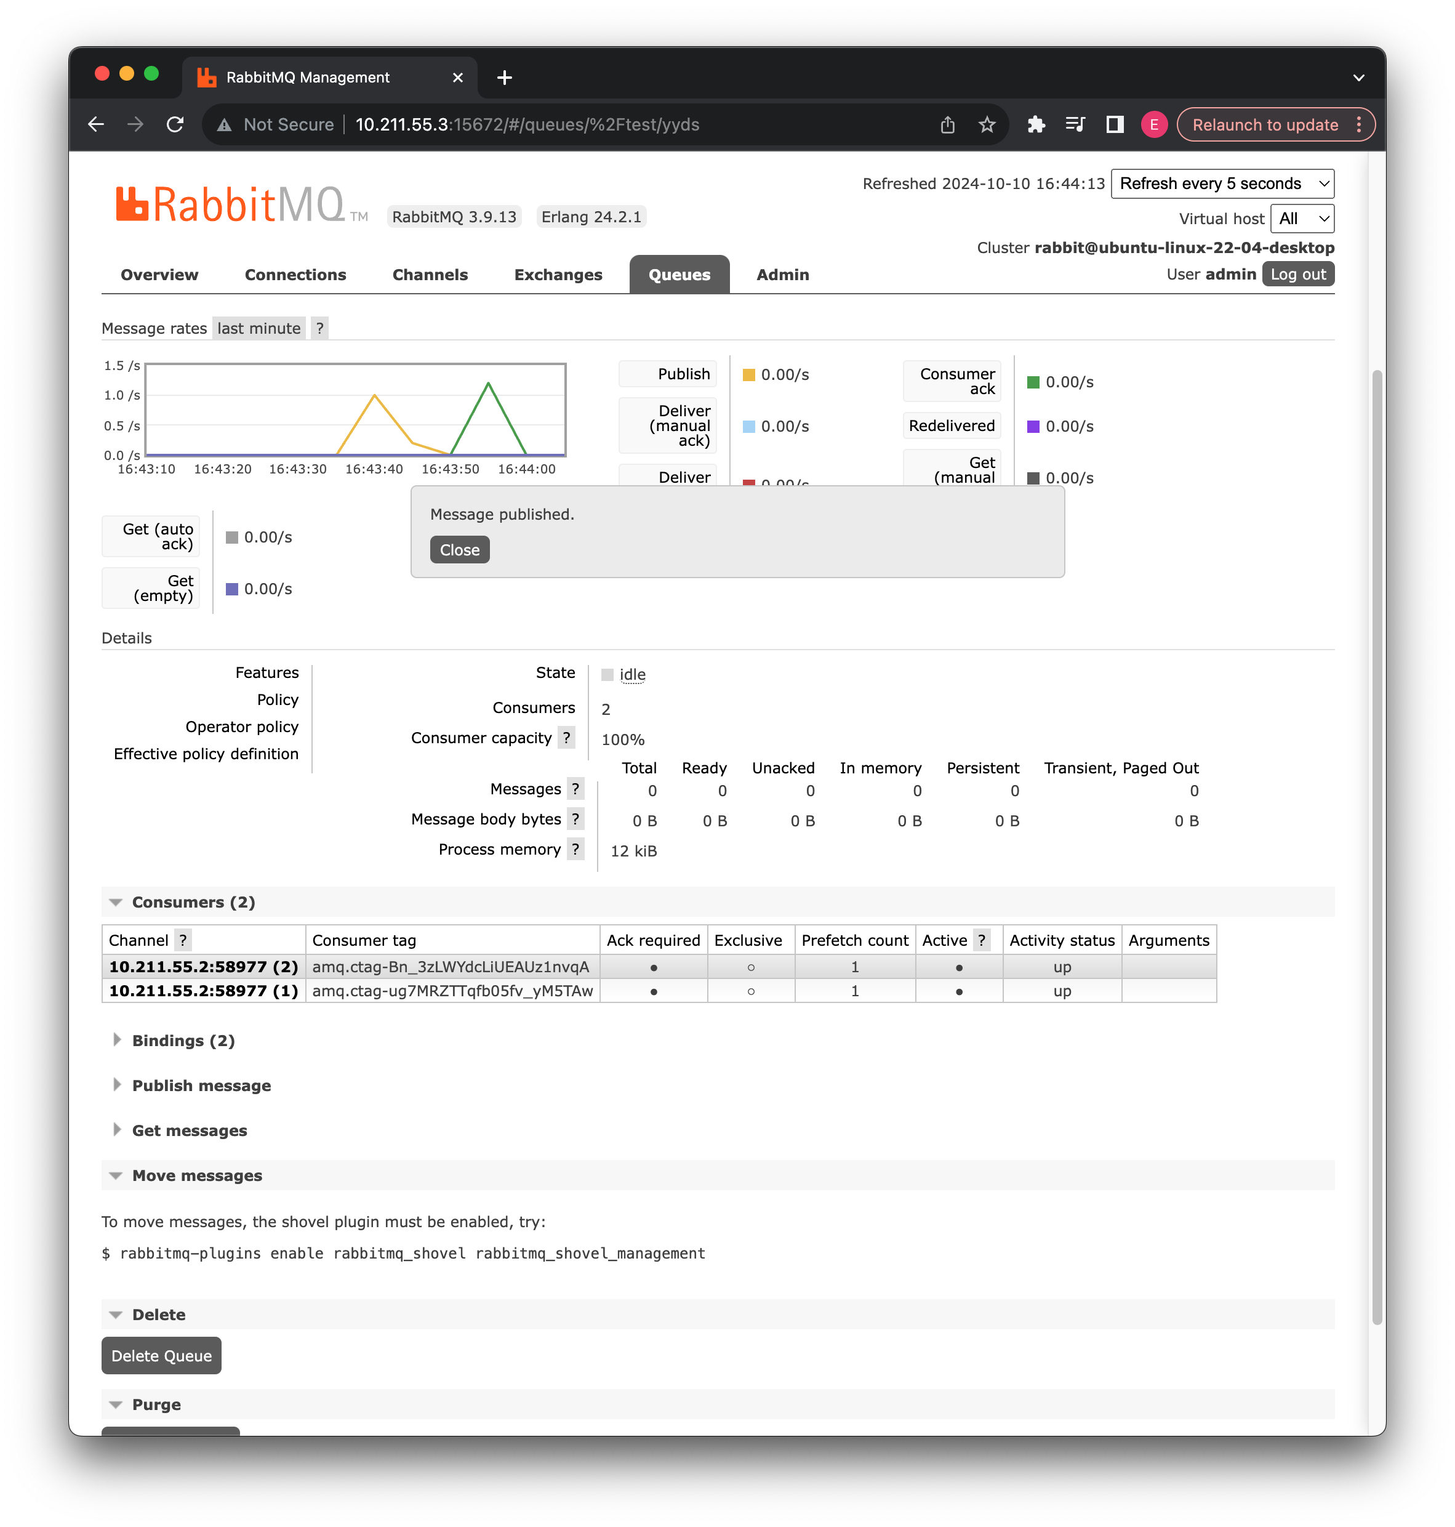This screenshot has width=1455, height=1527.
Task: Open the browser extensions puzzle icon
Action: pyautogui.click(x=1036, y=124)
